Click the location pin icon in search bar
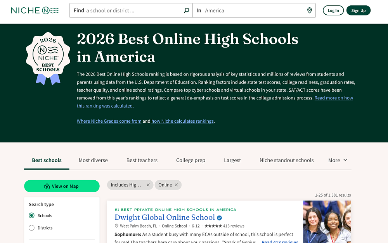The width and height of the screenshot is (388, 243). [x=309, y=10]
